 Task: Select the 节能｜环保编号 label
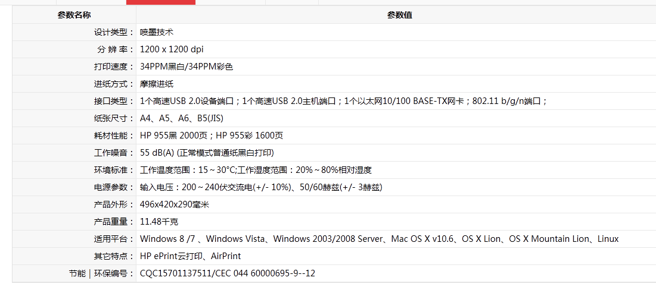pyautogui.click(x=101, y=274)
